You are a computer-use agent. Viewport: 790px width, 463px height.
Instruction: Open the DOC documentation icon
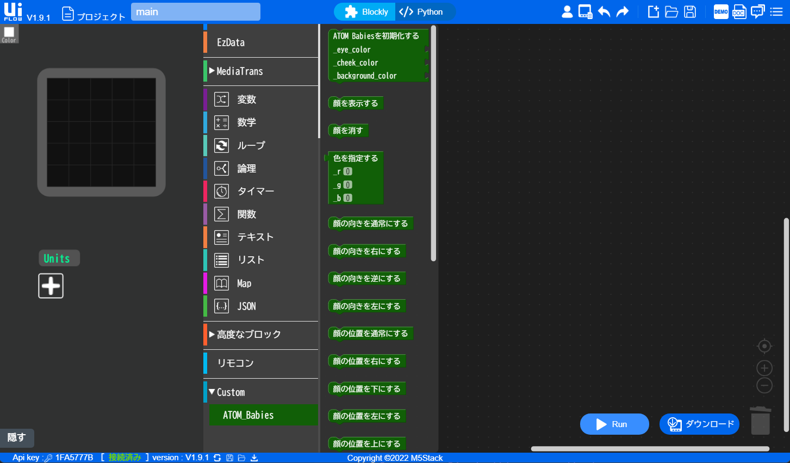pos(739,11)
